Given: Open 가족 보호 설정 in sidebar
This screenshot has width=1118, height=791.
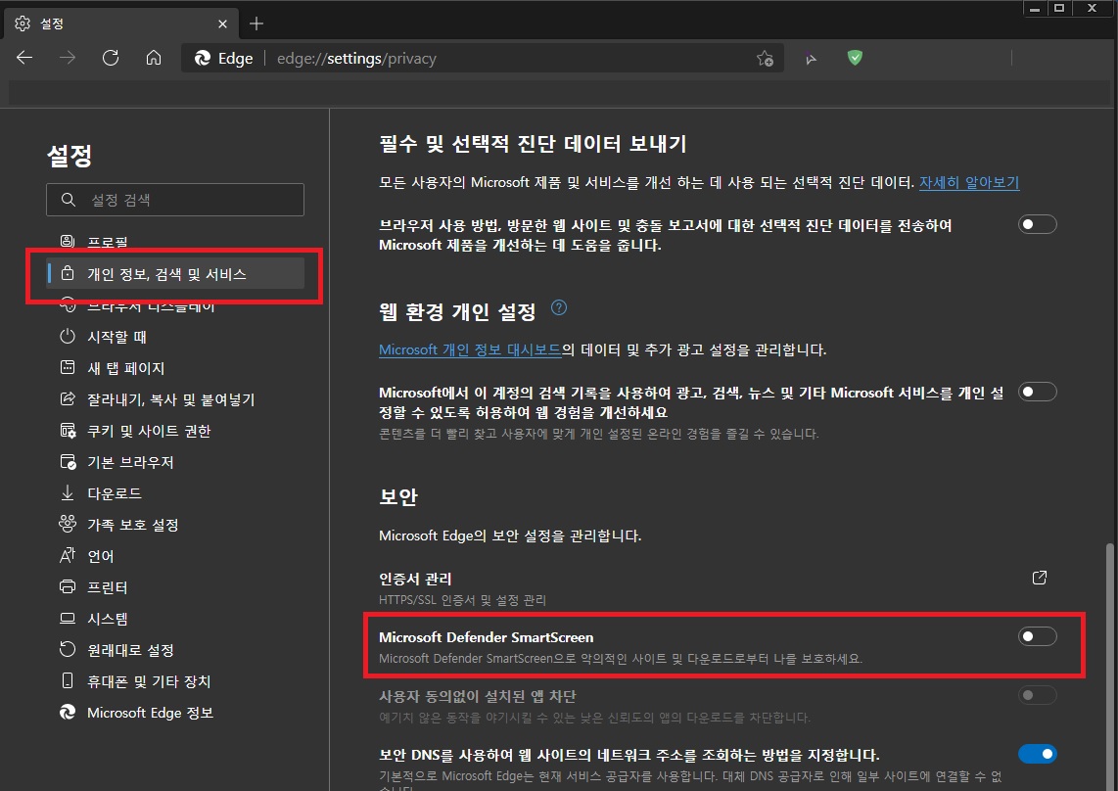Looking at the screenshot, I should coord(174,525).
